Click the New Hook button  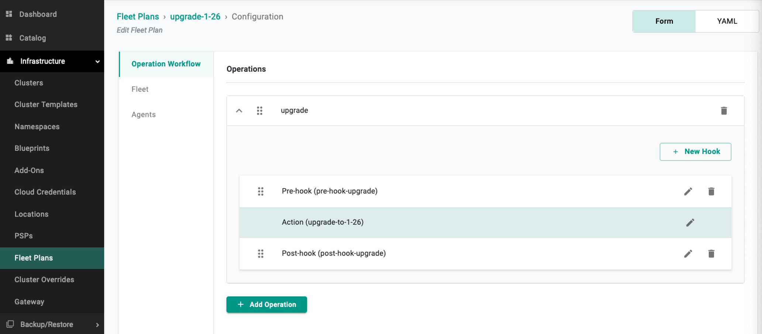tap(695, 152)
